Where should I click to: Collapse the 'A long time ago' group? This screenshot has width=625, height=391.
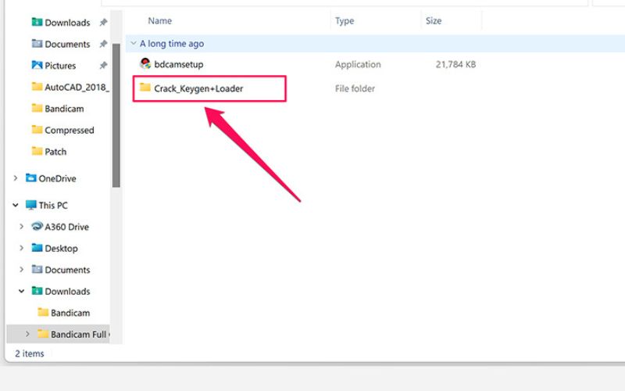(x=134, y=43)
